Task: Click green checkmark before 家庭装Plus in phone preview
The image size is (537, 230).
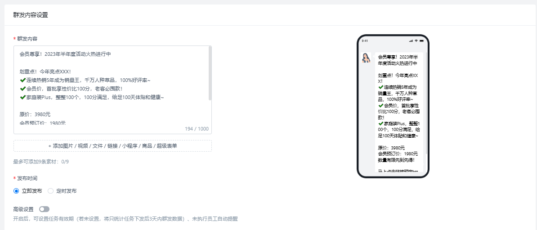Action: point(380,123)
